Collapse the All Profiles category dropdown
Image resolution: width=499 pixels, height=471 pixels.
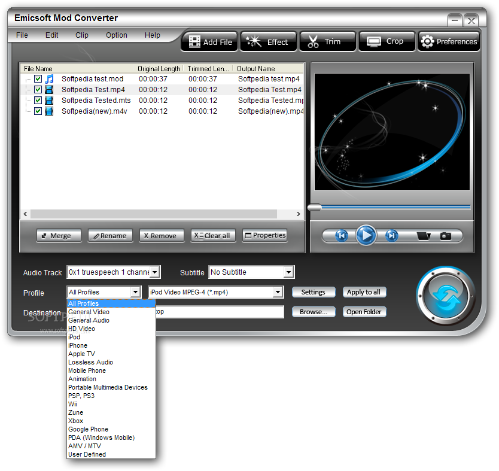(x=136, y=292)
